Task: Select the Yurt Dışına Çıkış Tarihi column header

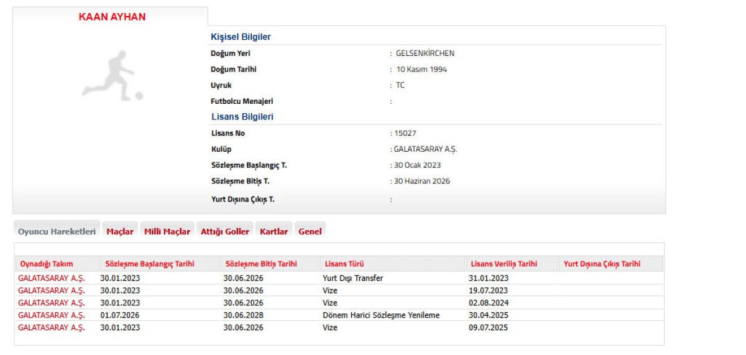Action: (602, 264)
